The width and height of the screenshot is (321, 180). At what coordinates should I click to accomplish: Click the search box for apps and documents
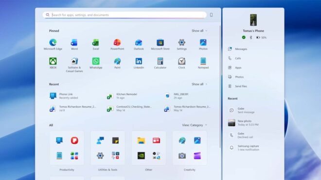[125, 15]
